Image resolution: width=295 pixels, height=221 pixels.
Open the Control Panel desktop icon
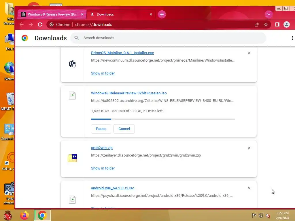[10, 130]
